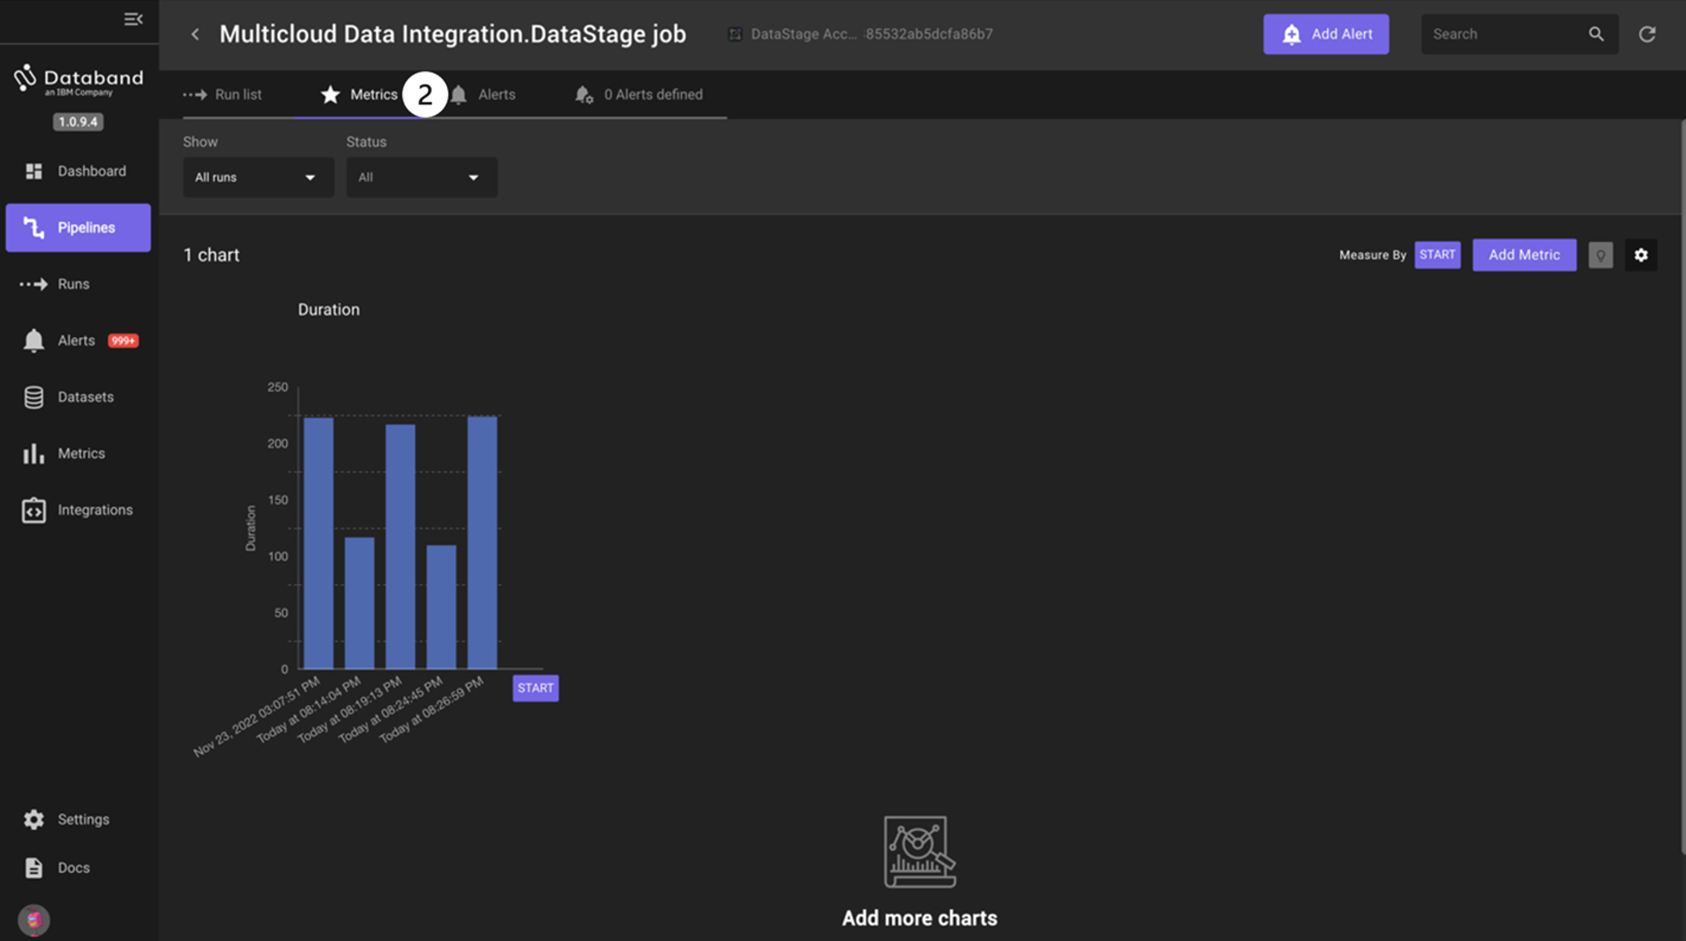Collapse the sidebar with the menu icon
1686x941 pixels.
pos(133,19)
